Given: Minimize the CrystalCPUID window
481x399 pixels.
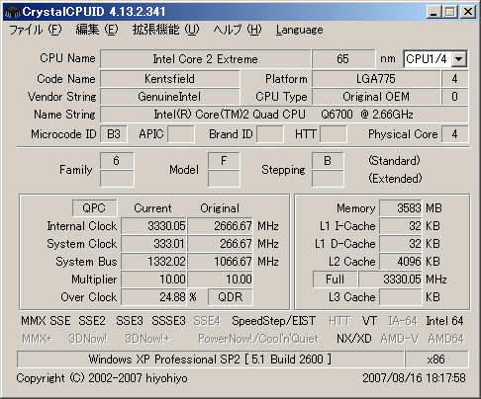Looking at the screenshot, I should pos(433,12).
